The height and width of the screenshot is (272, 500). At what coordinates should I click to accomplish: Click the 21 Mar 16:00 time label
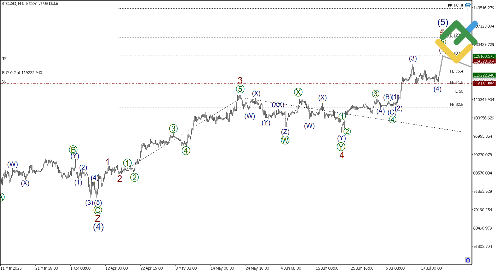pyautogui.click(x=47, y=268)
